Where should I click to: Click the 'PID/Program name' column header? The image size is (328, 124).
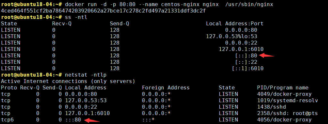point(283,87)
